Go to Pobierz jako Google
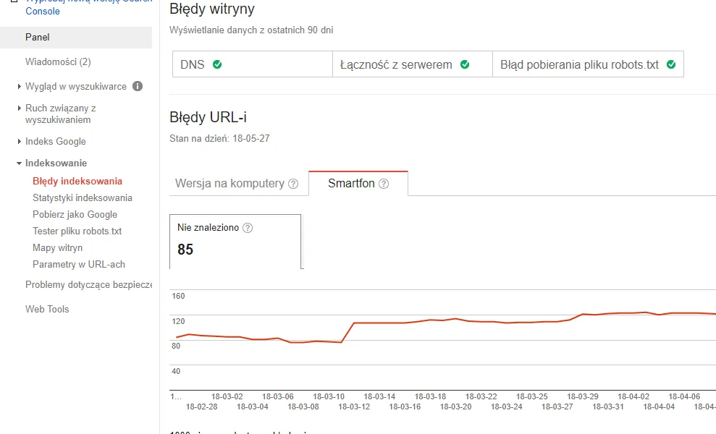Image resolution: width=716 pixels, height=434 pixels. 75,215
